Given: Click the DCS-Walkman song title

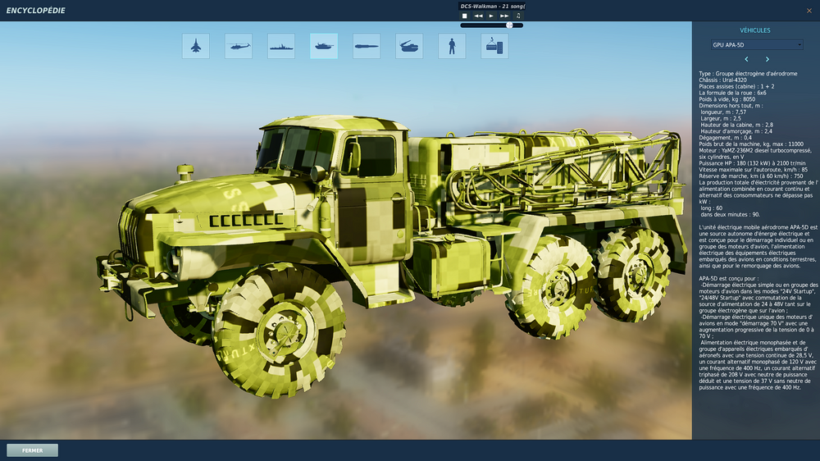Looking at the screenshot, I should click(x=492, y=7).
